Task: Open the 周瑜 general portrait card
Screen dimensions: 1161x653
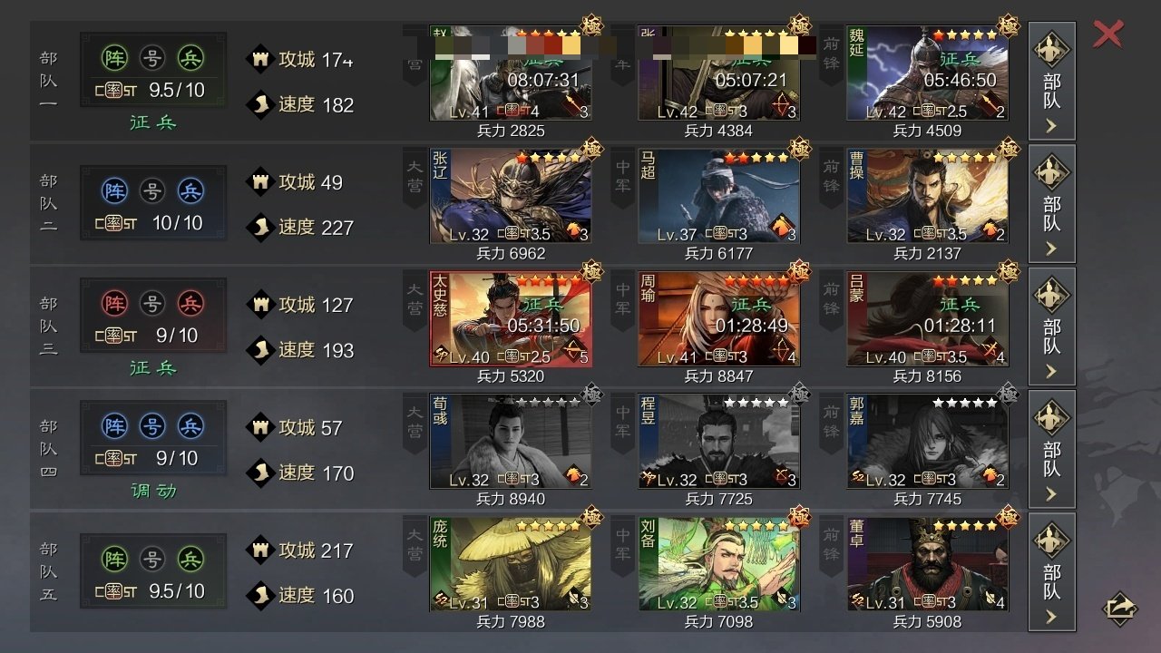Action: tap(718, 318)
